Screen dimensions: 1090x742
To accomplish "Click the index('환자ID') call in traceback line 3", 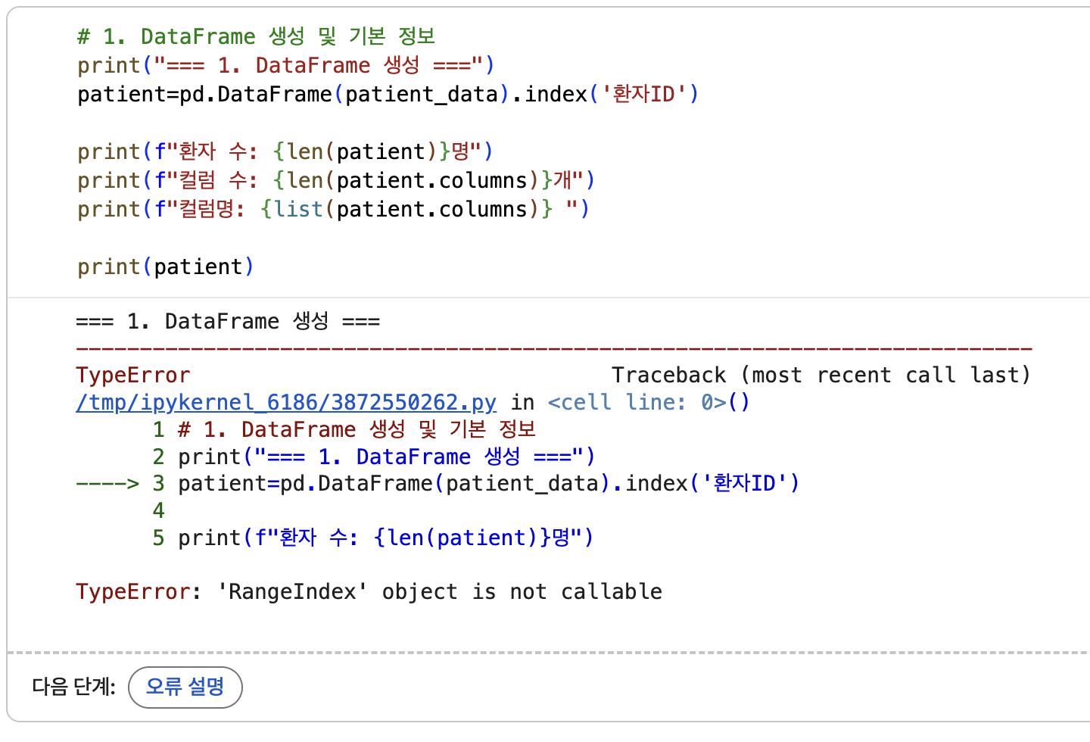I will pyautogui.click(x=712, y=483).
